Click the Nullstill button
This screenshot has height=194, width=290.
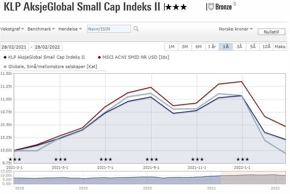coord(271,32)
